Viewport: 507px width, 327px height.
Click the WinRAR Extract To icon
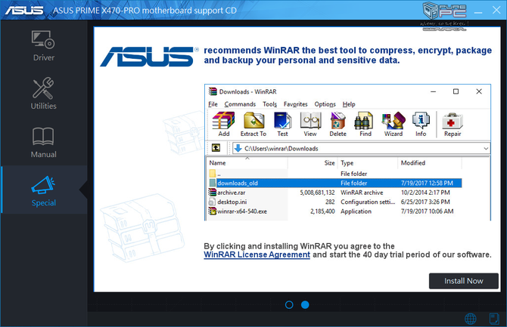pyautogui.click(x=253, y=125)
